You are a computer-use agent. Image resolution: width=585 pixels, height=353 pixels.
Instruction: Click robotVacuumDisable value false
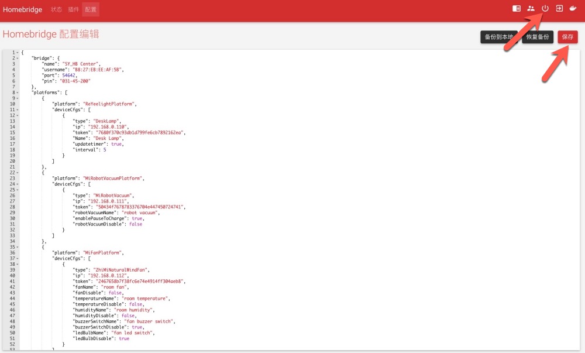click(x=136, y=224)
